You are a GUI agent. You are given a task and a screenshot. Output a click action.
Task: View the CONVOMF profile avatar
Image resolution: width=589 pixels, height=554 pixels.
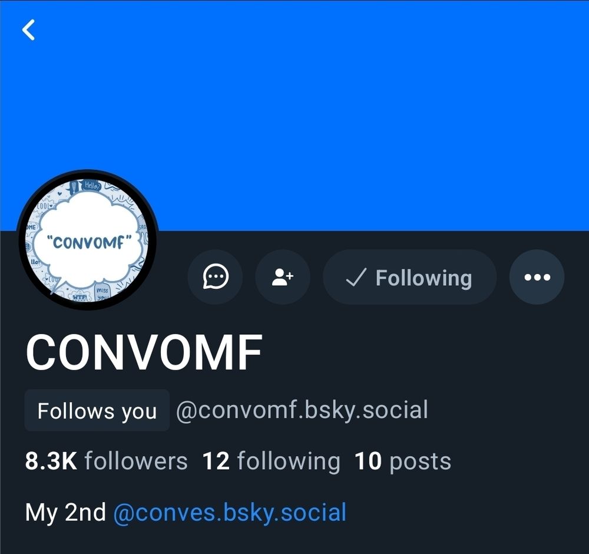pyautogui.click(x=88, y=240)
